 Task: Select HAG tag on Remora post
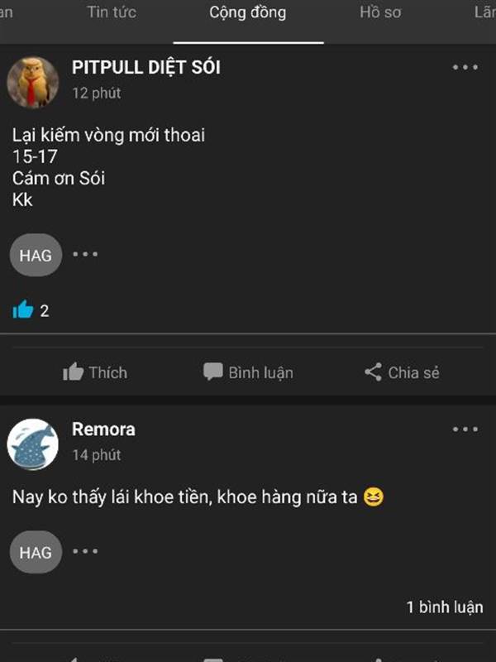[x=36, y=552]
